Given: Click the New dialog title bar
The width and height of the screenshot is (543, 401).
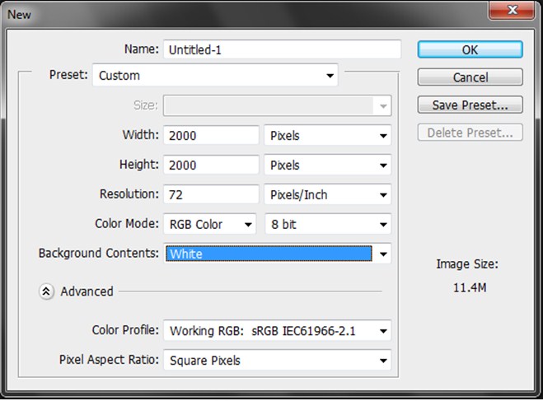Looking at the screenshot, I should [242, 14].
